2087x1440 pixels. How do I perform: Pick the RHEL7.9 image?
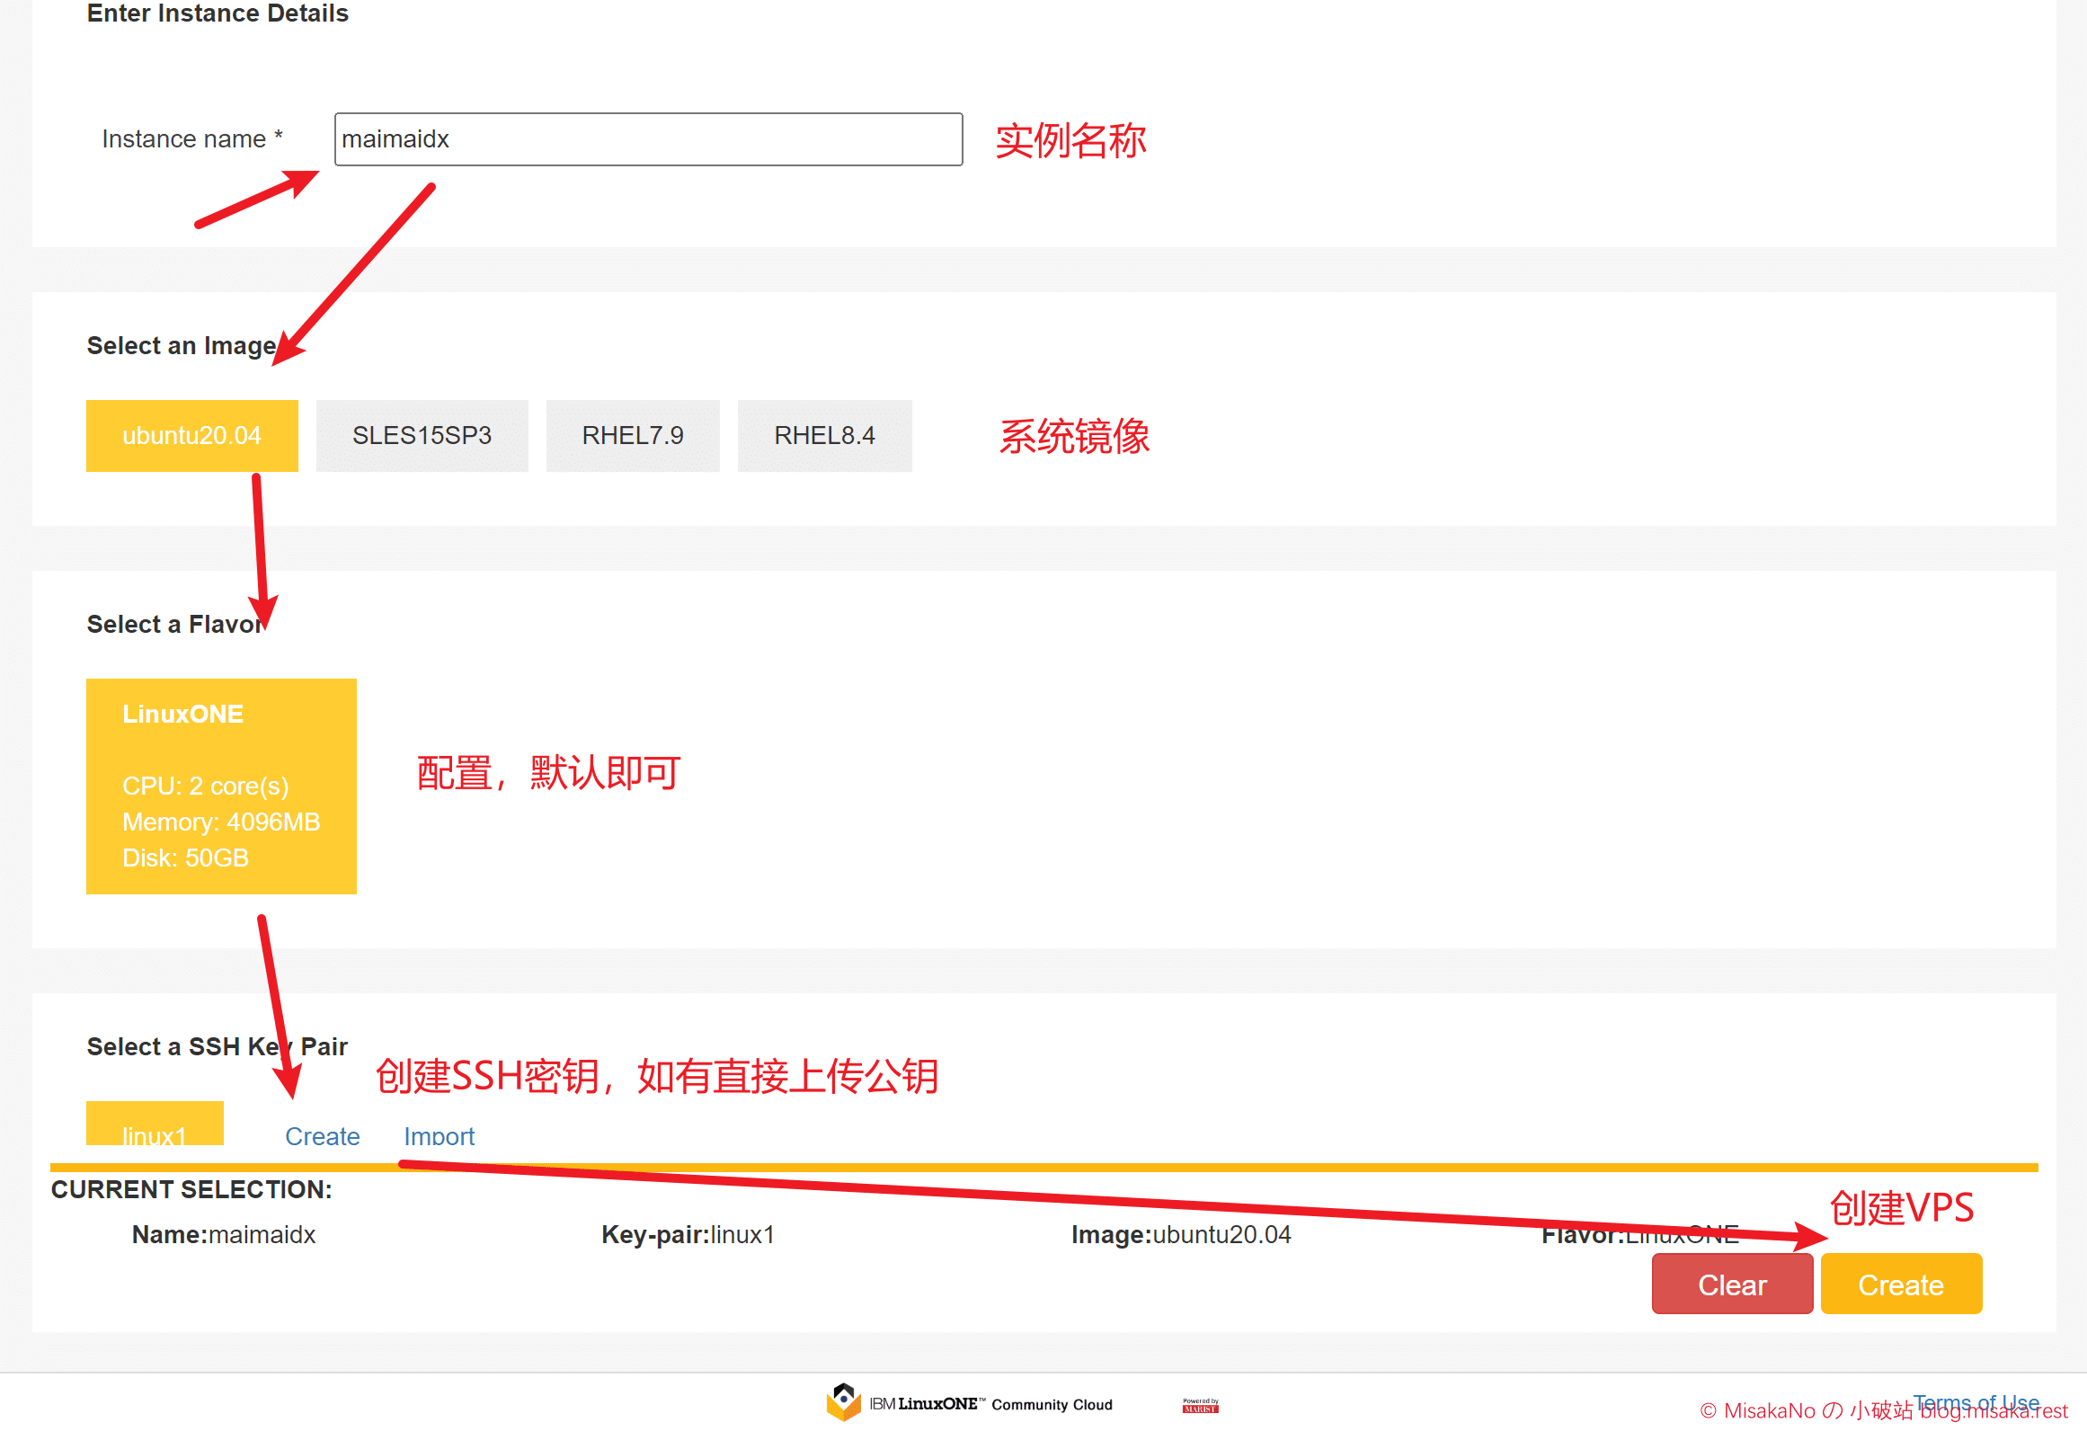[632, 436]
